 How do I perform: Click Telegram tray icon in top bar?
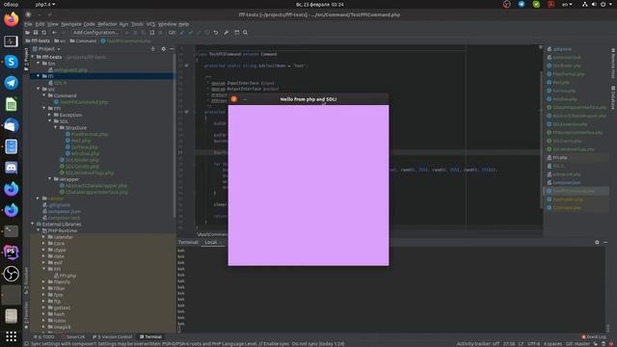(x=522, y=4)
